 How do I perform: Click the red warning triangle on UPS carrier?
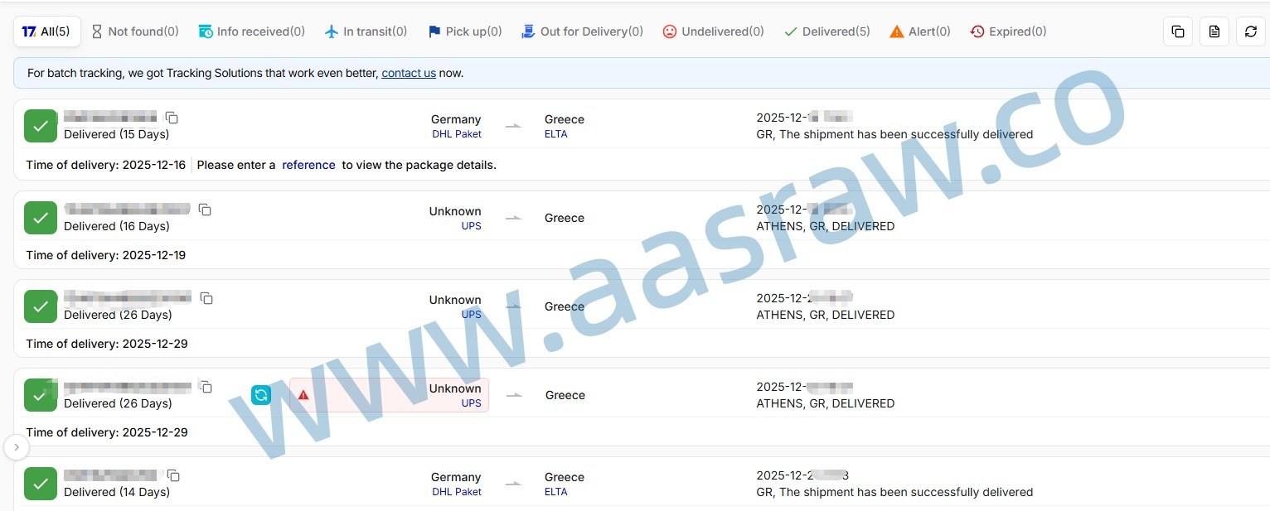click(x=303, y=395)
